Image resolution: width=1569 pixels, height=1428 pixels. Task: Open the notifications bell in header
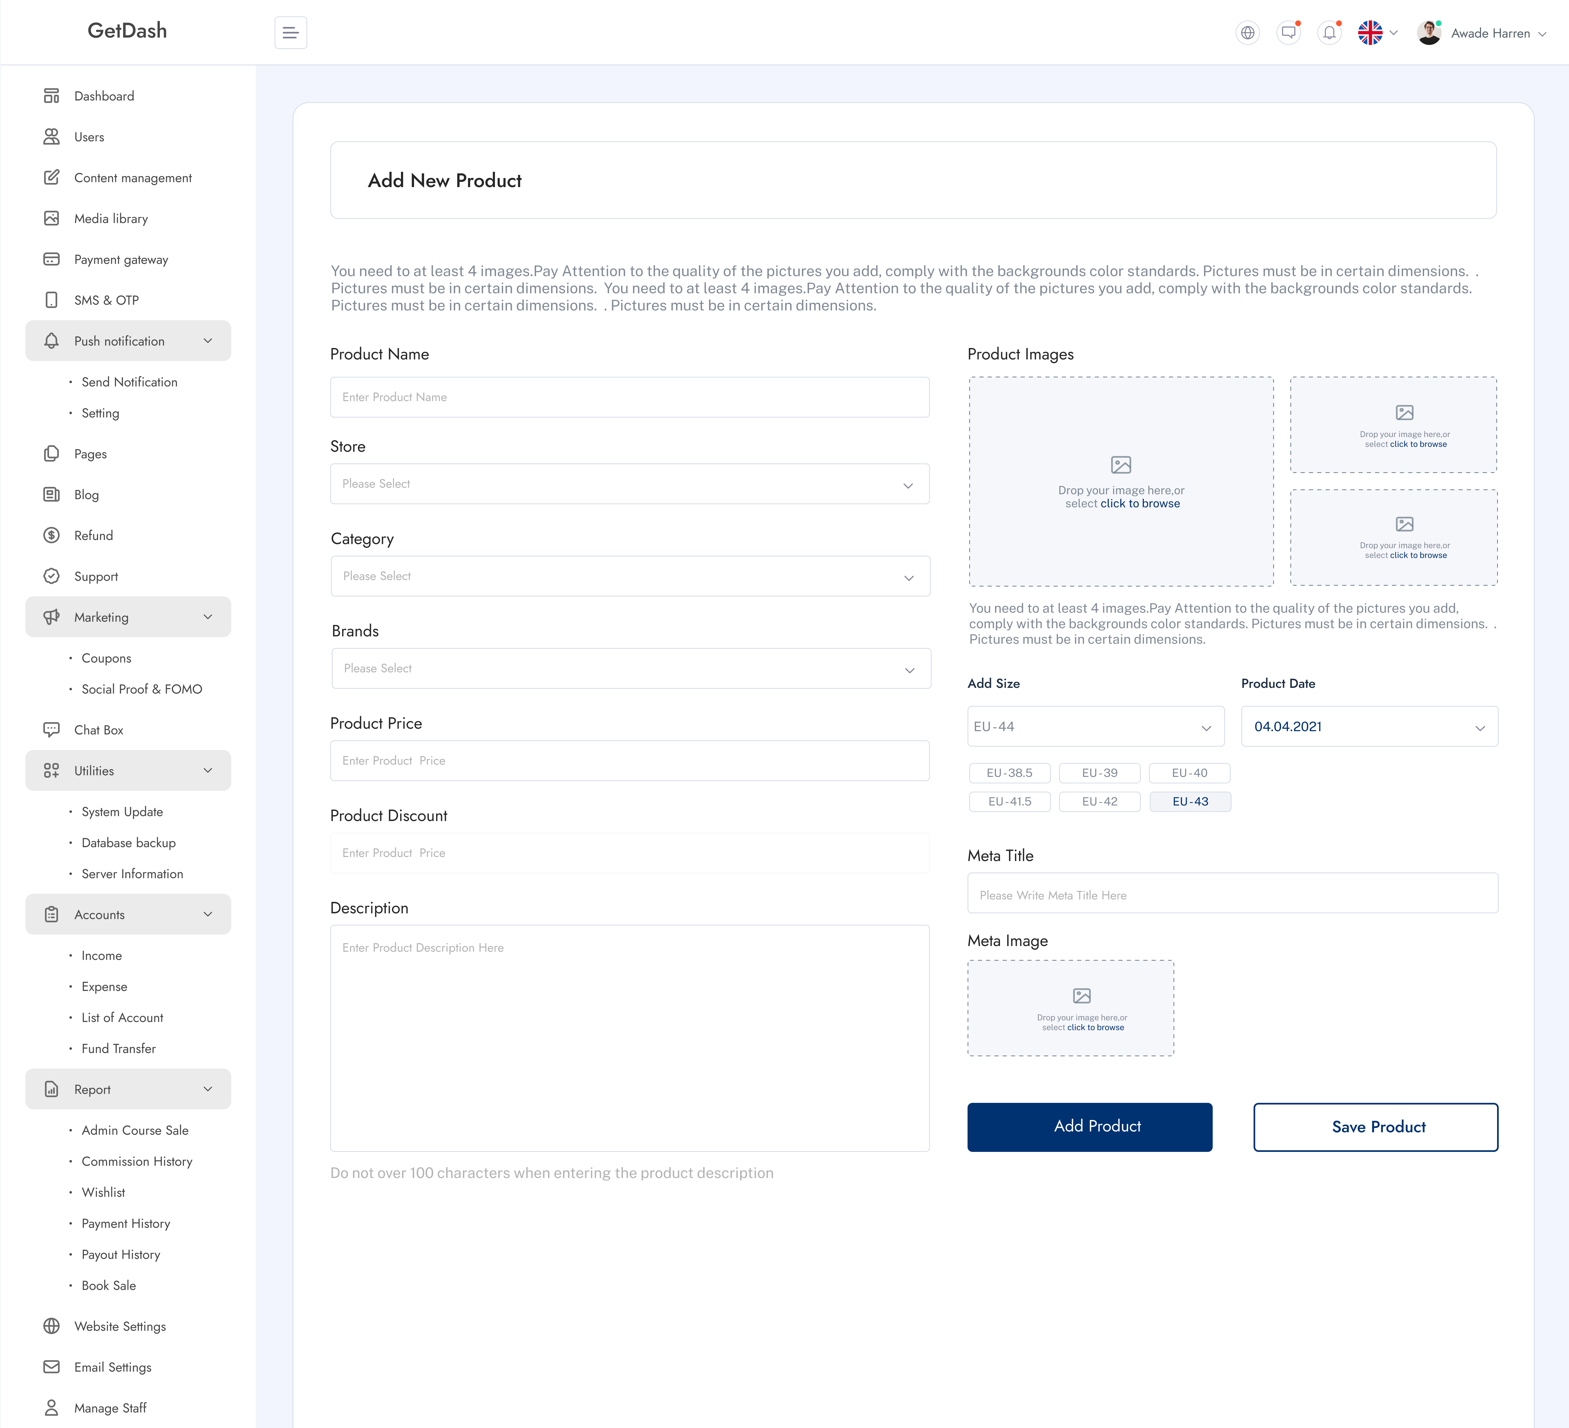tap(1329, 33)
